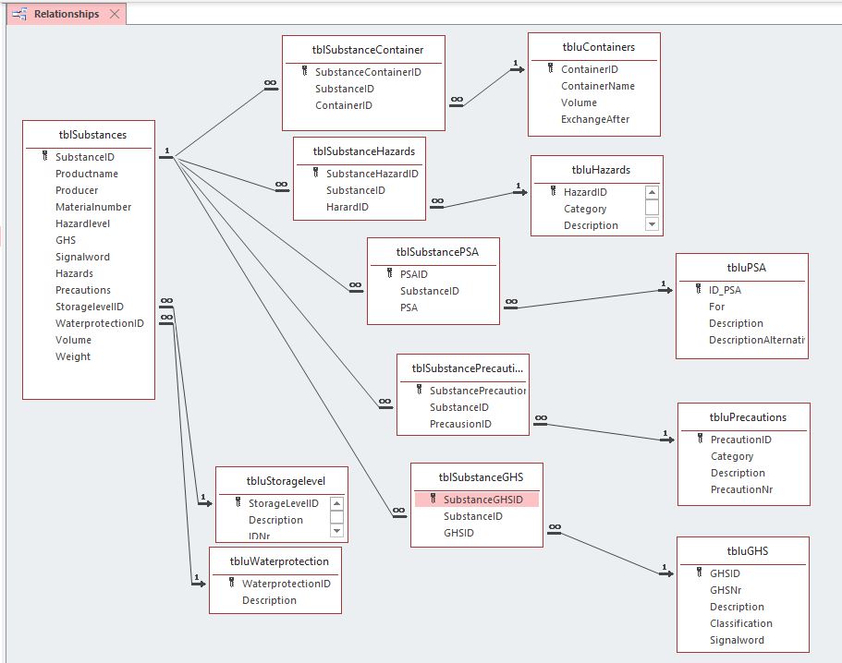Click key icon next to HazardID

(553, 191)
